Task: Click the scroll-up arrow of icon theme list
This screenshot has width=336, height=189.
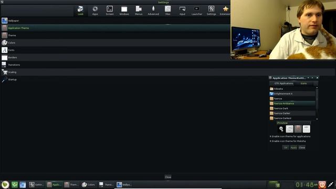Action: click(317, 88)
